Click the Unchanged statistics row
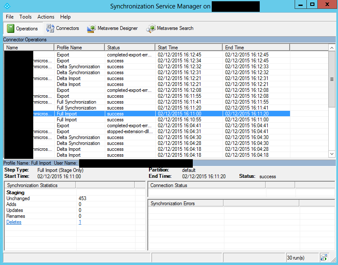338x265 pixels. pos(75,198)
